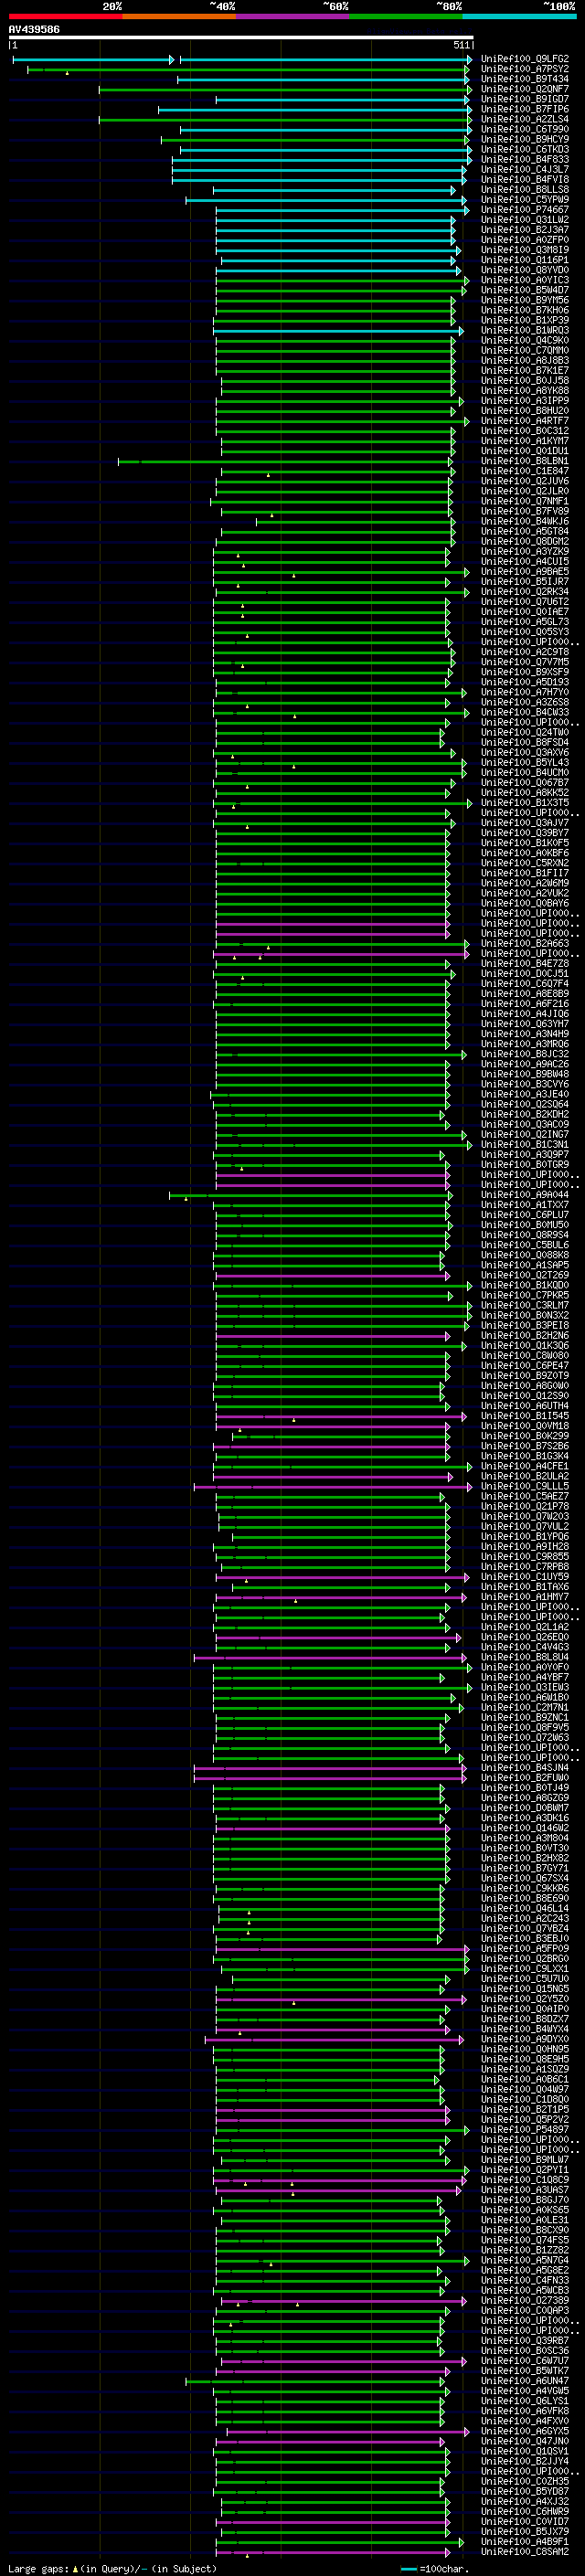Pick the UniRef100_Q8YVD0 entry
The width and height of the screenshot is (585, 2576).
[525, 270]
